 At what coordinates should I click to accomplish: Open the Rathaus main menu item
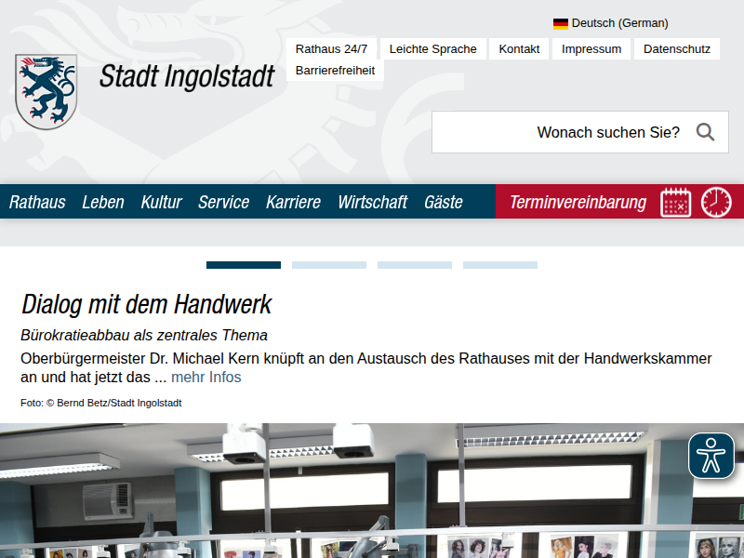(37, 202)
